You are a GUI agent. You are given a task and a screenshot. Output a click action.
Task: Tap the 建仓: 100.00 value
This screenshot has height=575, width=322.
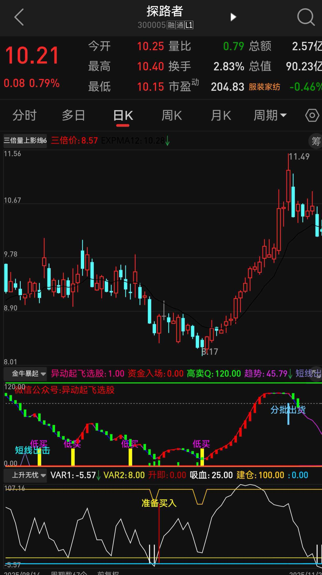tap(260, 475)
